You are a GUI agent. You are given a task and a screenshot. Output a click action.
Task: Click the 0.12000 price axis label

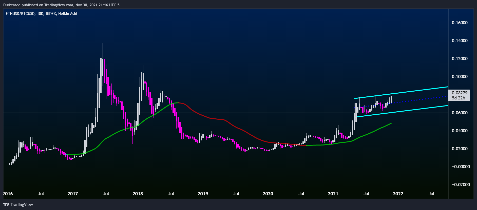tap(460, 59)
